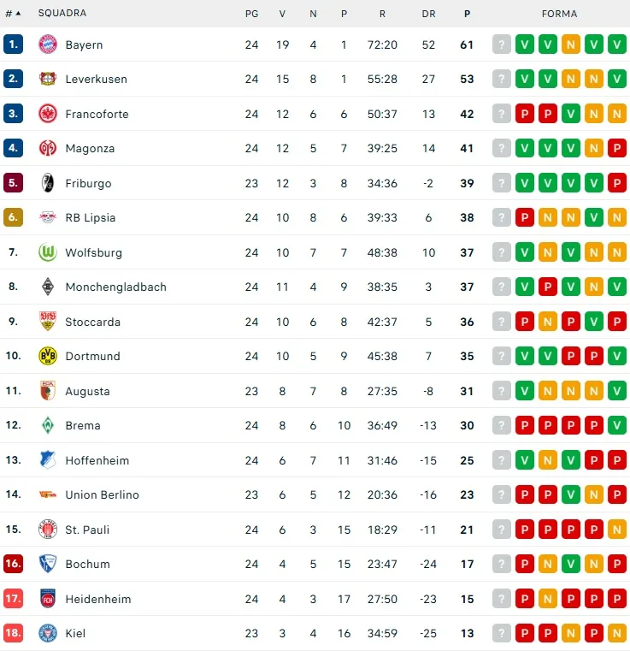
Task: Click the Stoccarda team crest
Action: 48,322
